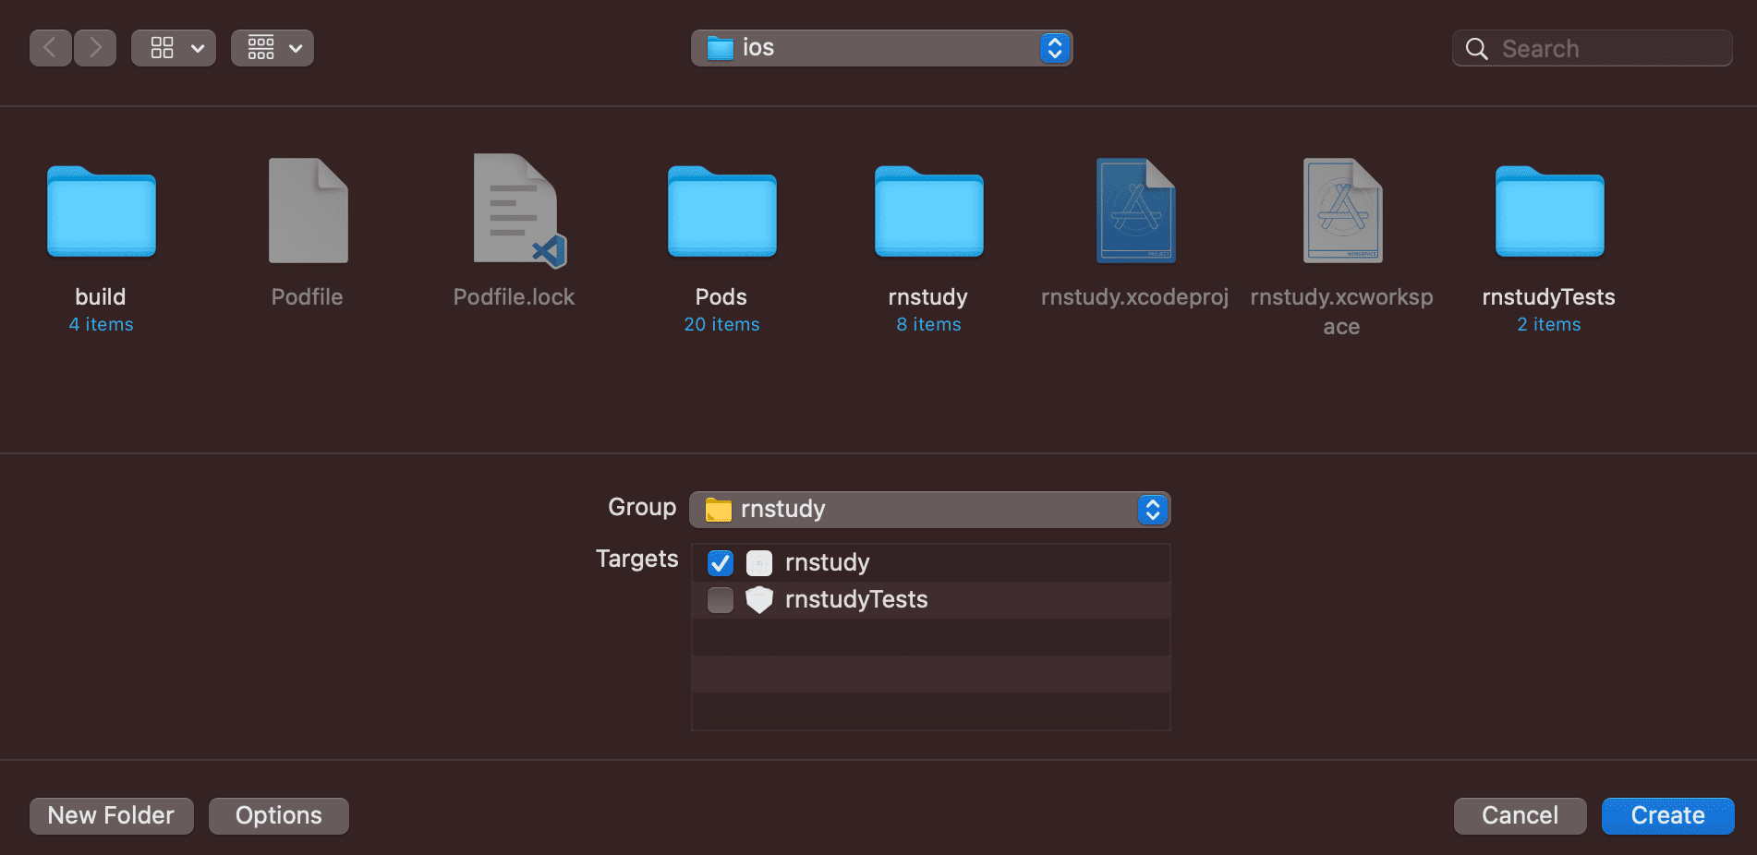Image resolution: width=1757 pixels, height=855 pixels.
Task: Enable the rnstudyTests target checkbox
Action: point(721,600)
